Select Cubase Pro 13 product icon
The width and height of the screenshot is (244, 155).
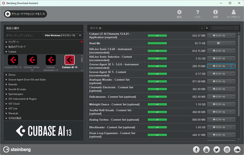13,60
